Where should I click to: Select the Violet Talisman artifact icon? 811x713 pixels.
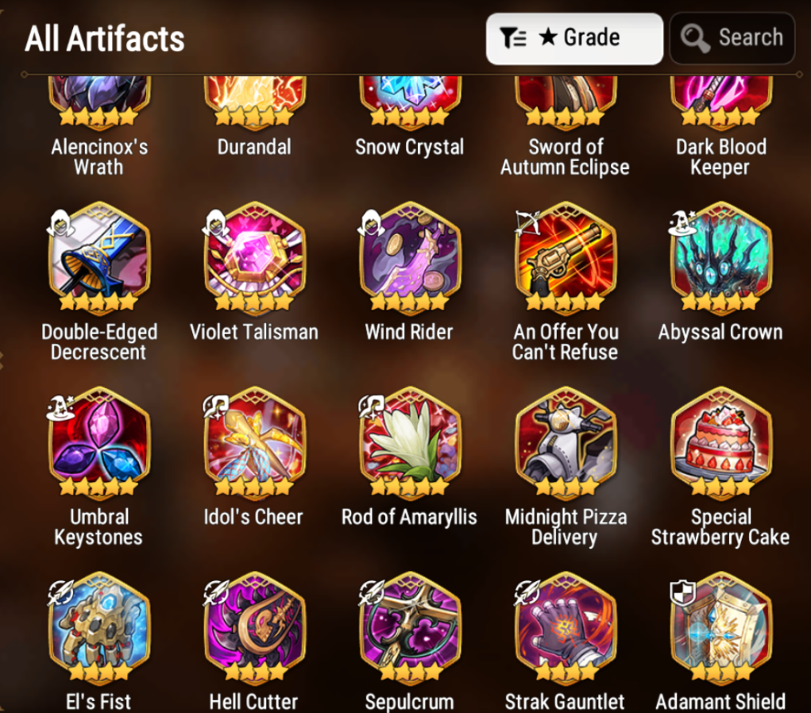pyautogui.click(x=254, y=258)
